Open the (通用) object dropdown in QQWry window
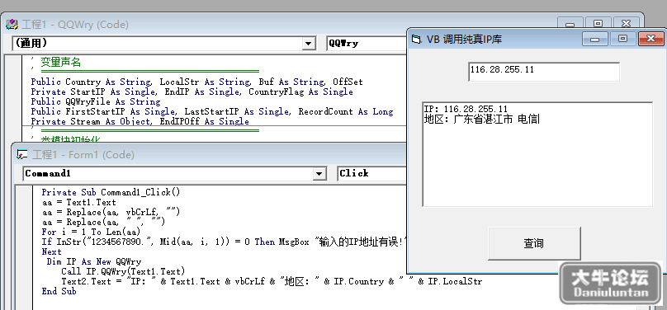 coord(309,44)
